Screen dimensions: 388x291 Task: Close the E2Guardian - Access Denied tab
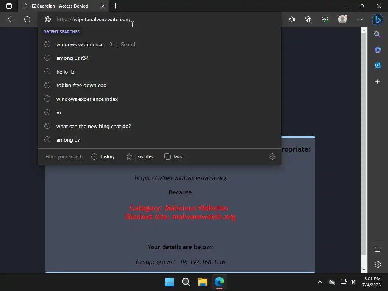103,6
